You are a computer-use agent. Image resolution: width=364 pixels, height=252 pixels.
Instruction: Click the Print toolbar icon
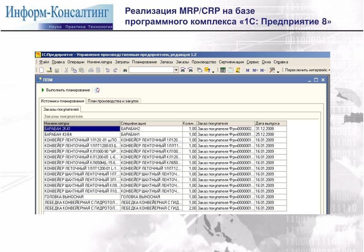(91, 70)
